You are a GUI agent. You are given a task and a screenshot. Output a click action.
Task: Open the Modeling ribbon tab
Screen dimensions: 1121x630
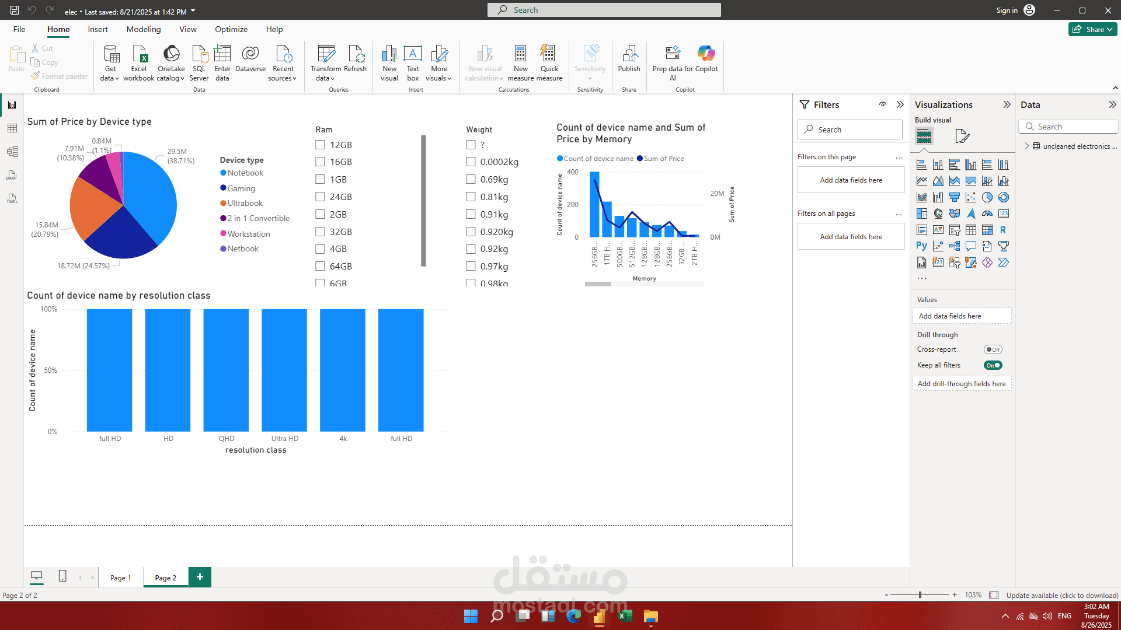(144, 29)
